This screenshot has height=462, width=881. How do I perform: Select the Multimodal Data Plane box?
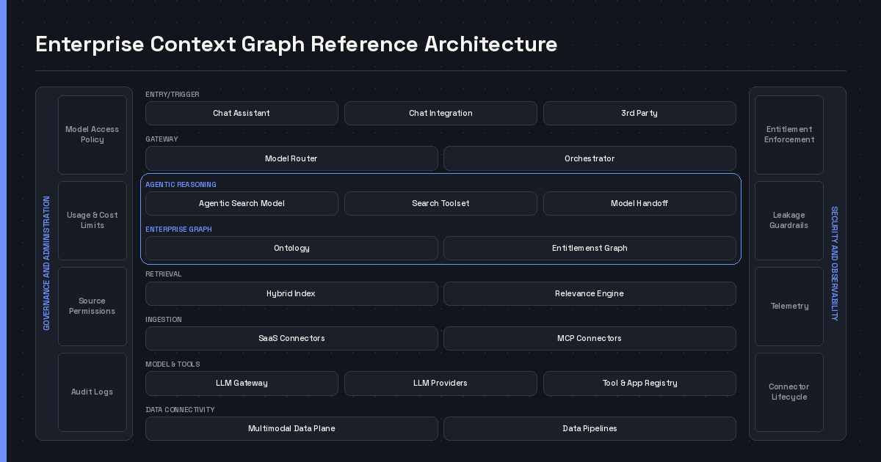[291, 428]
